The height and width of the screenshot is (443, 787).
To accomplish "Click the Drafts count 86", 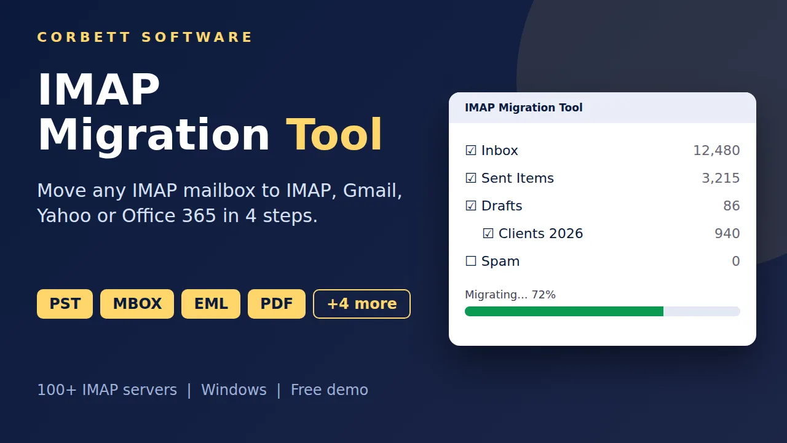I will (732, 206).
